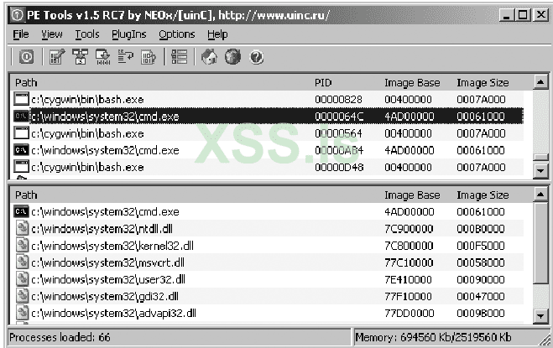Viewport: 553px width, 348px height.
Task: Open the Options menu
Action: pyautogui.click(x=177, y=34)
